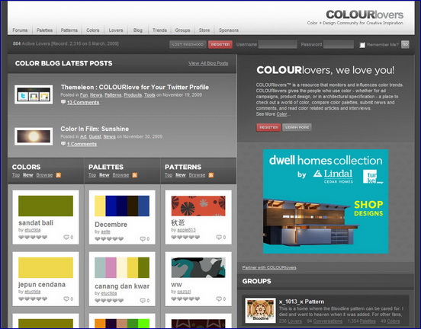Open the Trends menu item
Viewport: 421px width, 329px height.
pyautogui.click(x=159, y=30)
